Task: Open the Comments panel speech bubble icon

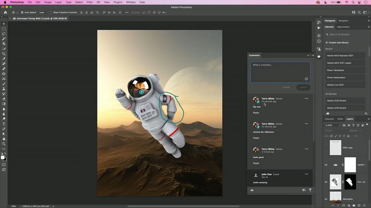Action: pos(319,57)
